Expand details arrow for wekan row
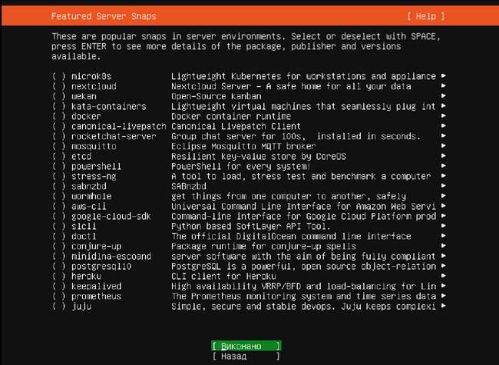The width and height of the screenshot is (499, 365). (x=444, y=96)
